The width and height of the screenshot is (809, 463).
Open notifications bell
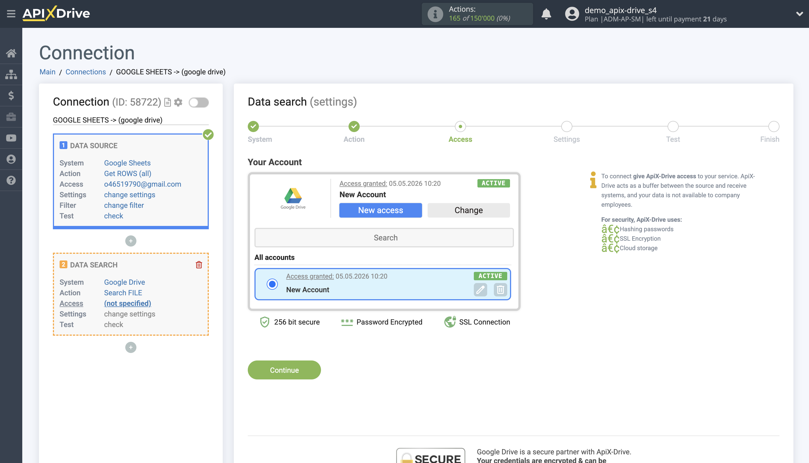[x=546, y=14]
